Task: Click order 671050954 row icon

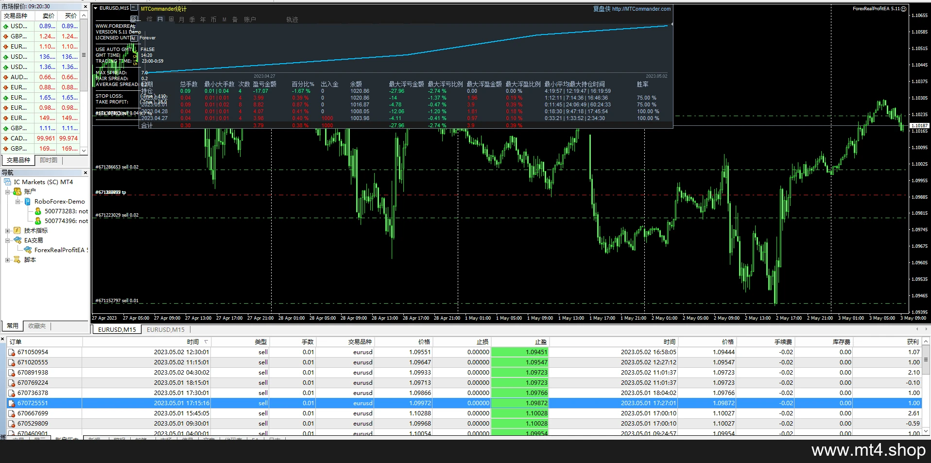Action: [x=12, y=352]
